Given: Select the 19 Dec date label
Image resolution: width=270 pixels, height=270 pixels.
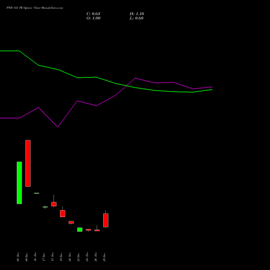Looking at the screenshot, I should (x=61, y=257).
